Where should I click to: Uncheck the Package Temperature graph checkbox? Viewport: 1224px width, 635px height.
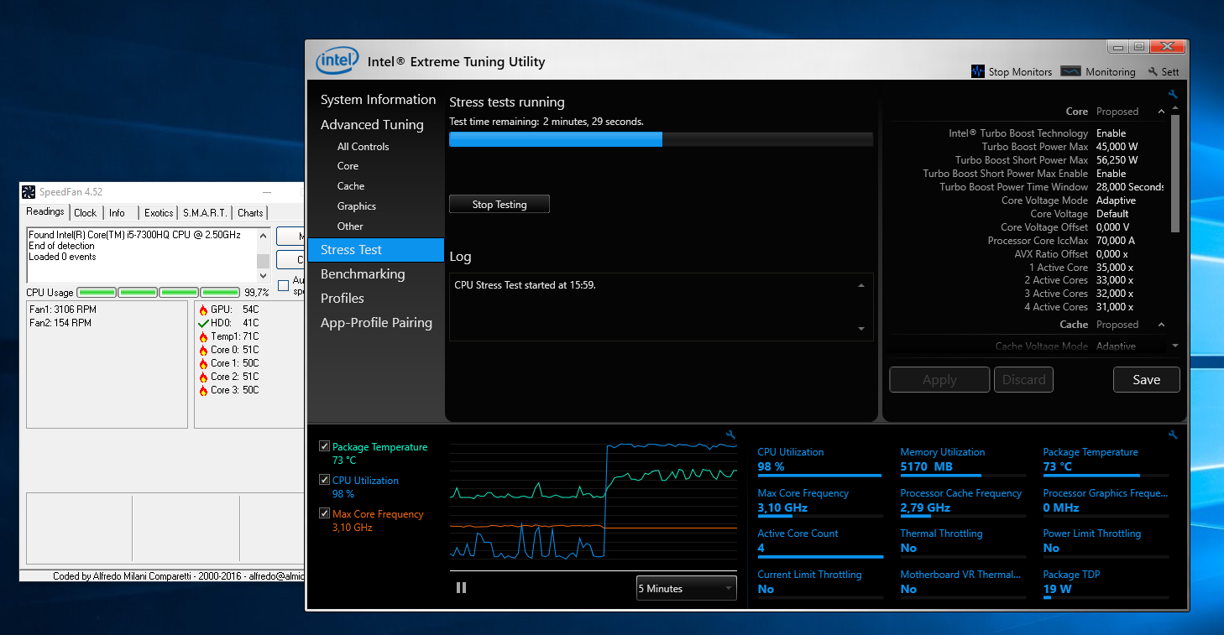coord(325,447)
